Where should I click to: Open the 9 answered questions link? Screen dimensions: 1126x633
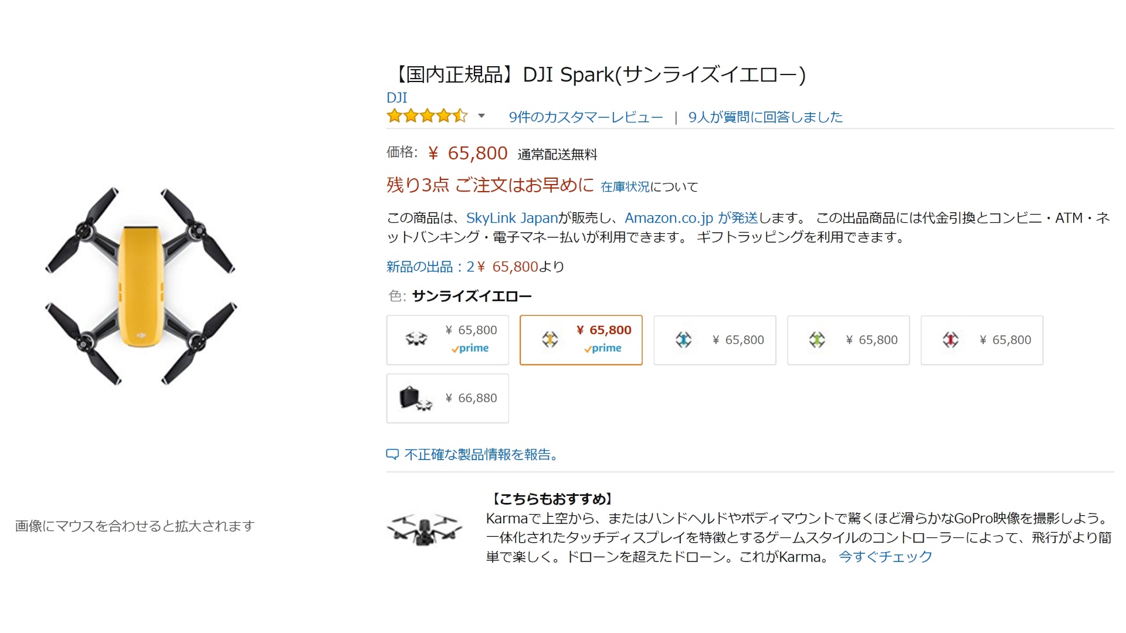[765, 117]
